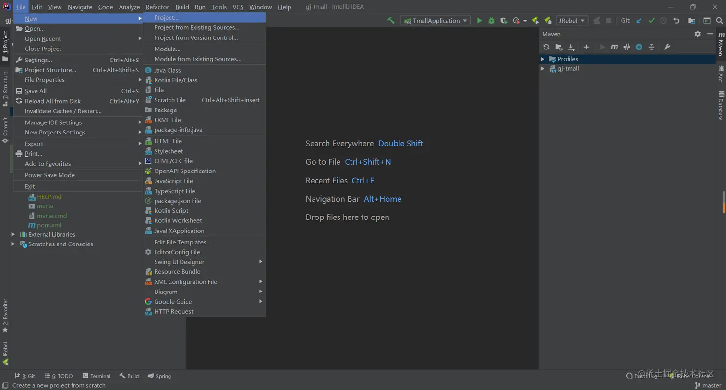The height and width of the screenshot is (390, 726).
Task: Click the run anything terminal-window icon in toolbar
Action: point(707,21)
